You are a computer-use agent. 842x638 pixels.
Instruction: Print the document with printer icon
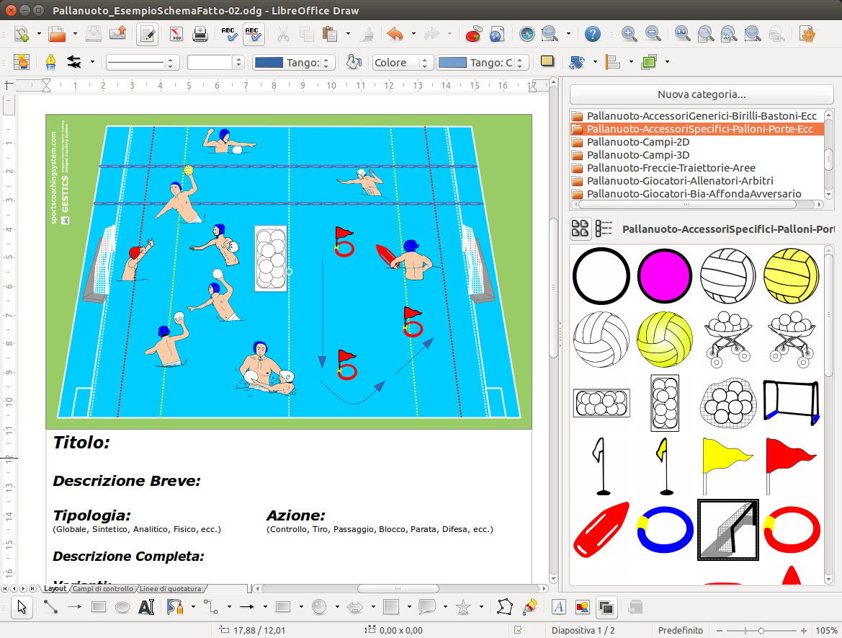200,34
